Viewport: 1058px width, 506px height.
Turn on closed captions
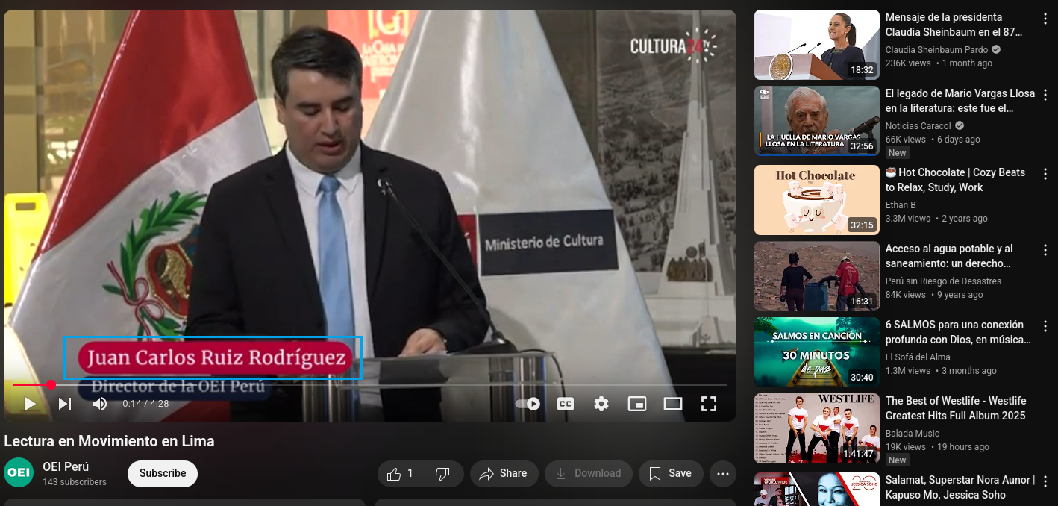[x=566, y=404]
